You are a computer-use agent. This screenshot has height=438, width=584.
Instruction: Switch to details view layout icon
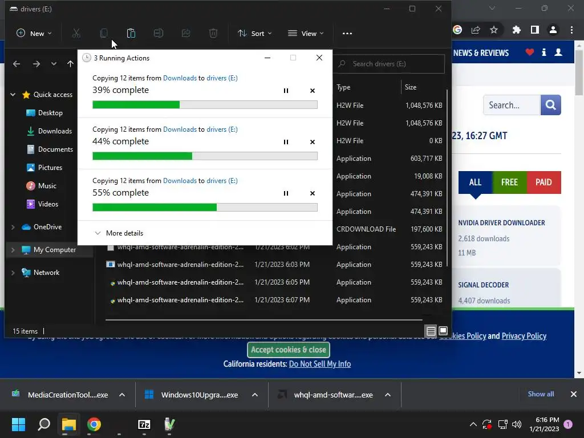[x=431, y=331]
